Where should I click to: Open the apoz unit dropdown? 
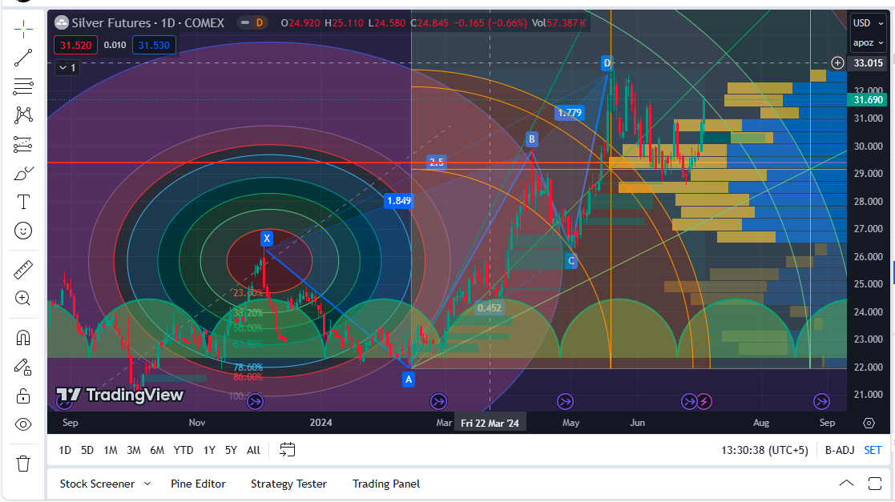click(x=868, y=42)
